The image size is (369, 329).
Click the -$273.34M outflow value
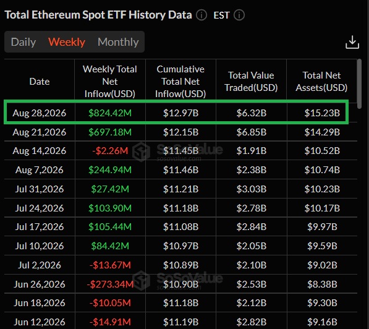click(x=110, y=284)
